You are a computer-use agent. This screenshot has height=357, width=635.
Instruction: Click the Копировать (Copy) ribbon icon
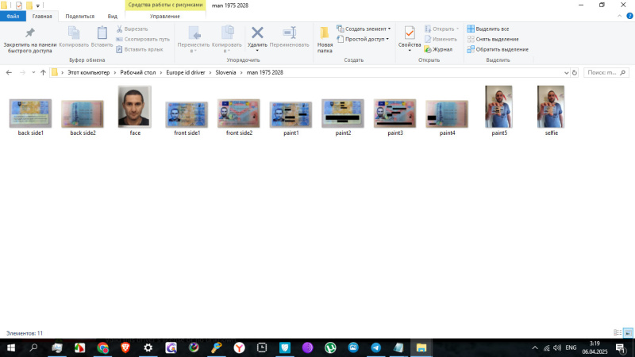click(74, 33)
